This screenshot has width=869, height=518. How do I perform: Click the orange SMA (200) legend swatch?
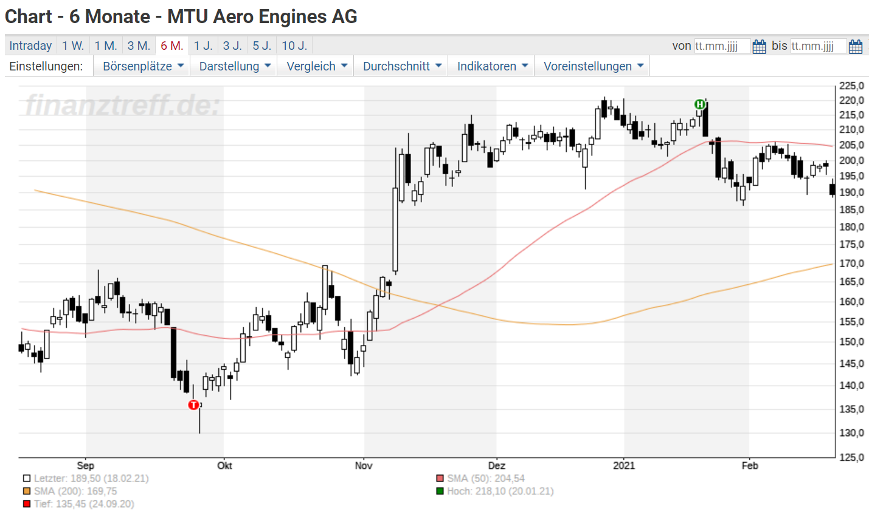27,491
